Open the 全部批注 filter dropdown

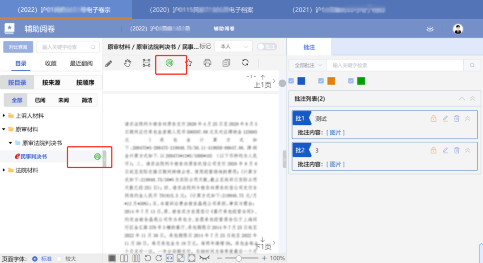pyautogui.click(x=307, y=65)
